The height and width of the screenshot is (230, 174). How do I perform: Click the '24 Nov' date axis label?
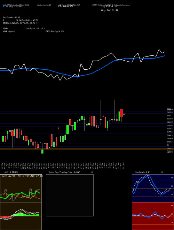click(x=124, y=166)
